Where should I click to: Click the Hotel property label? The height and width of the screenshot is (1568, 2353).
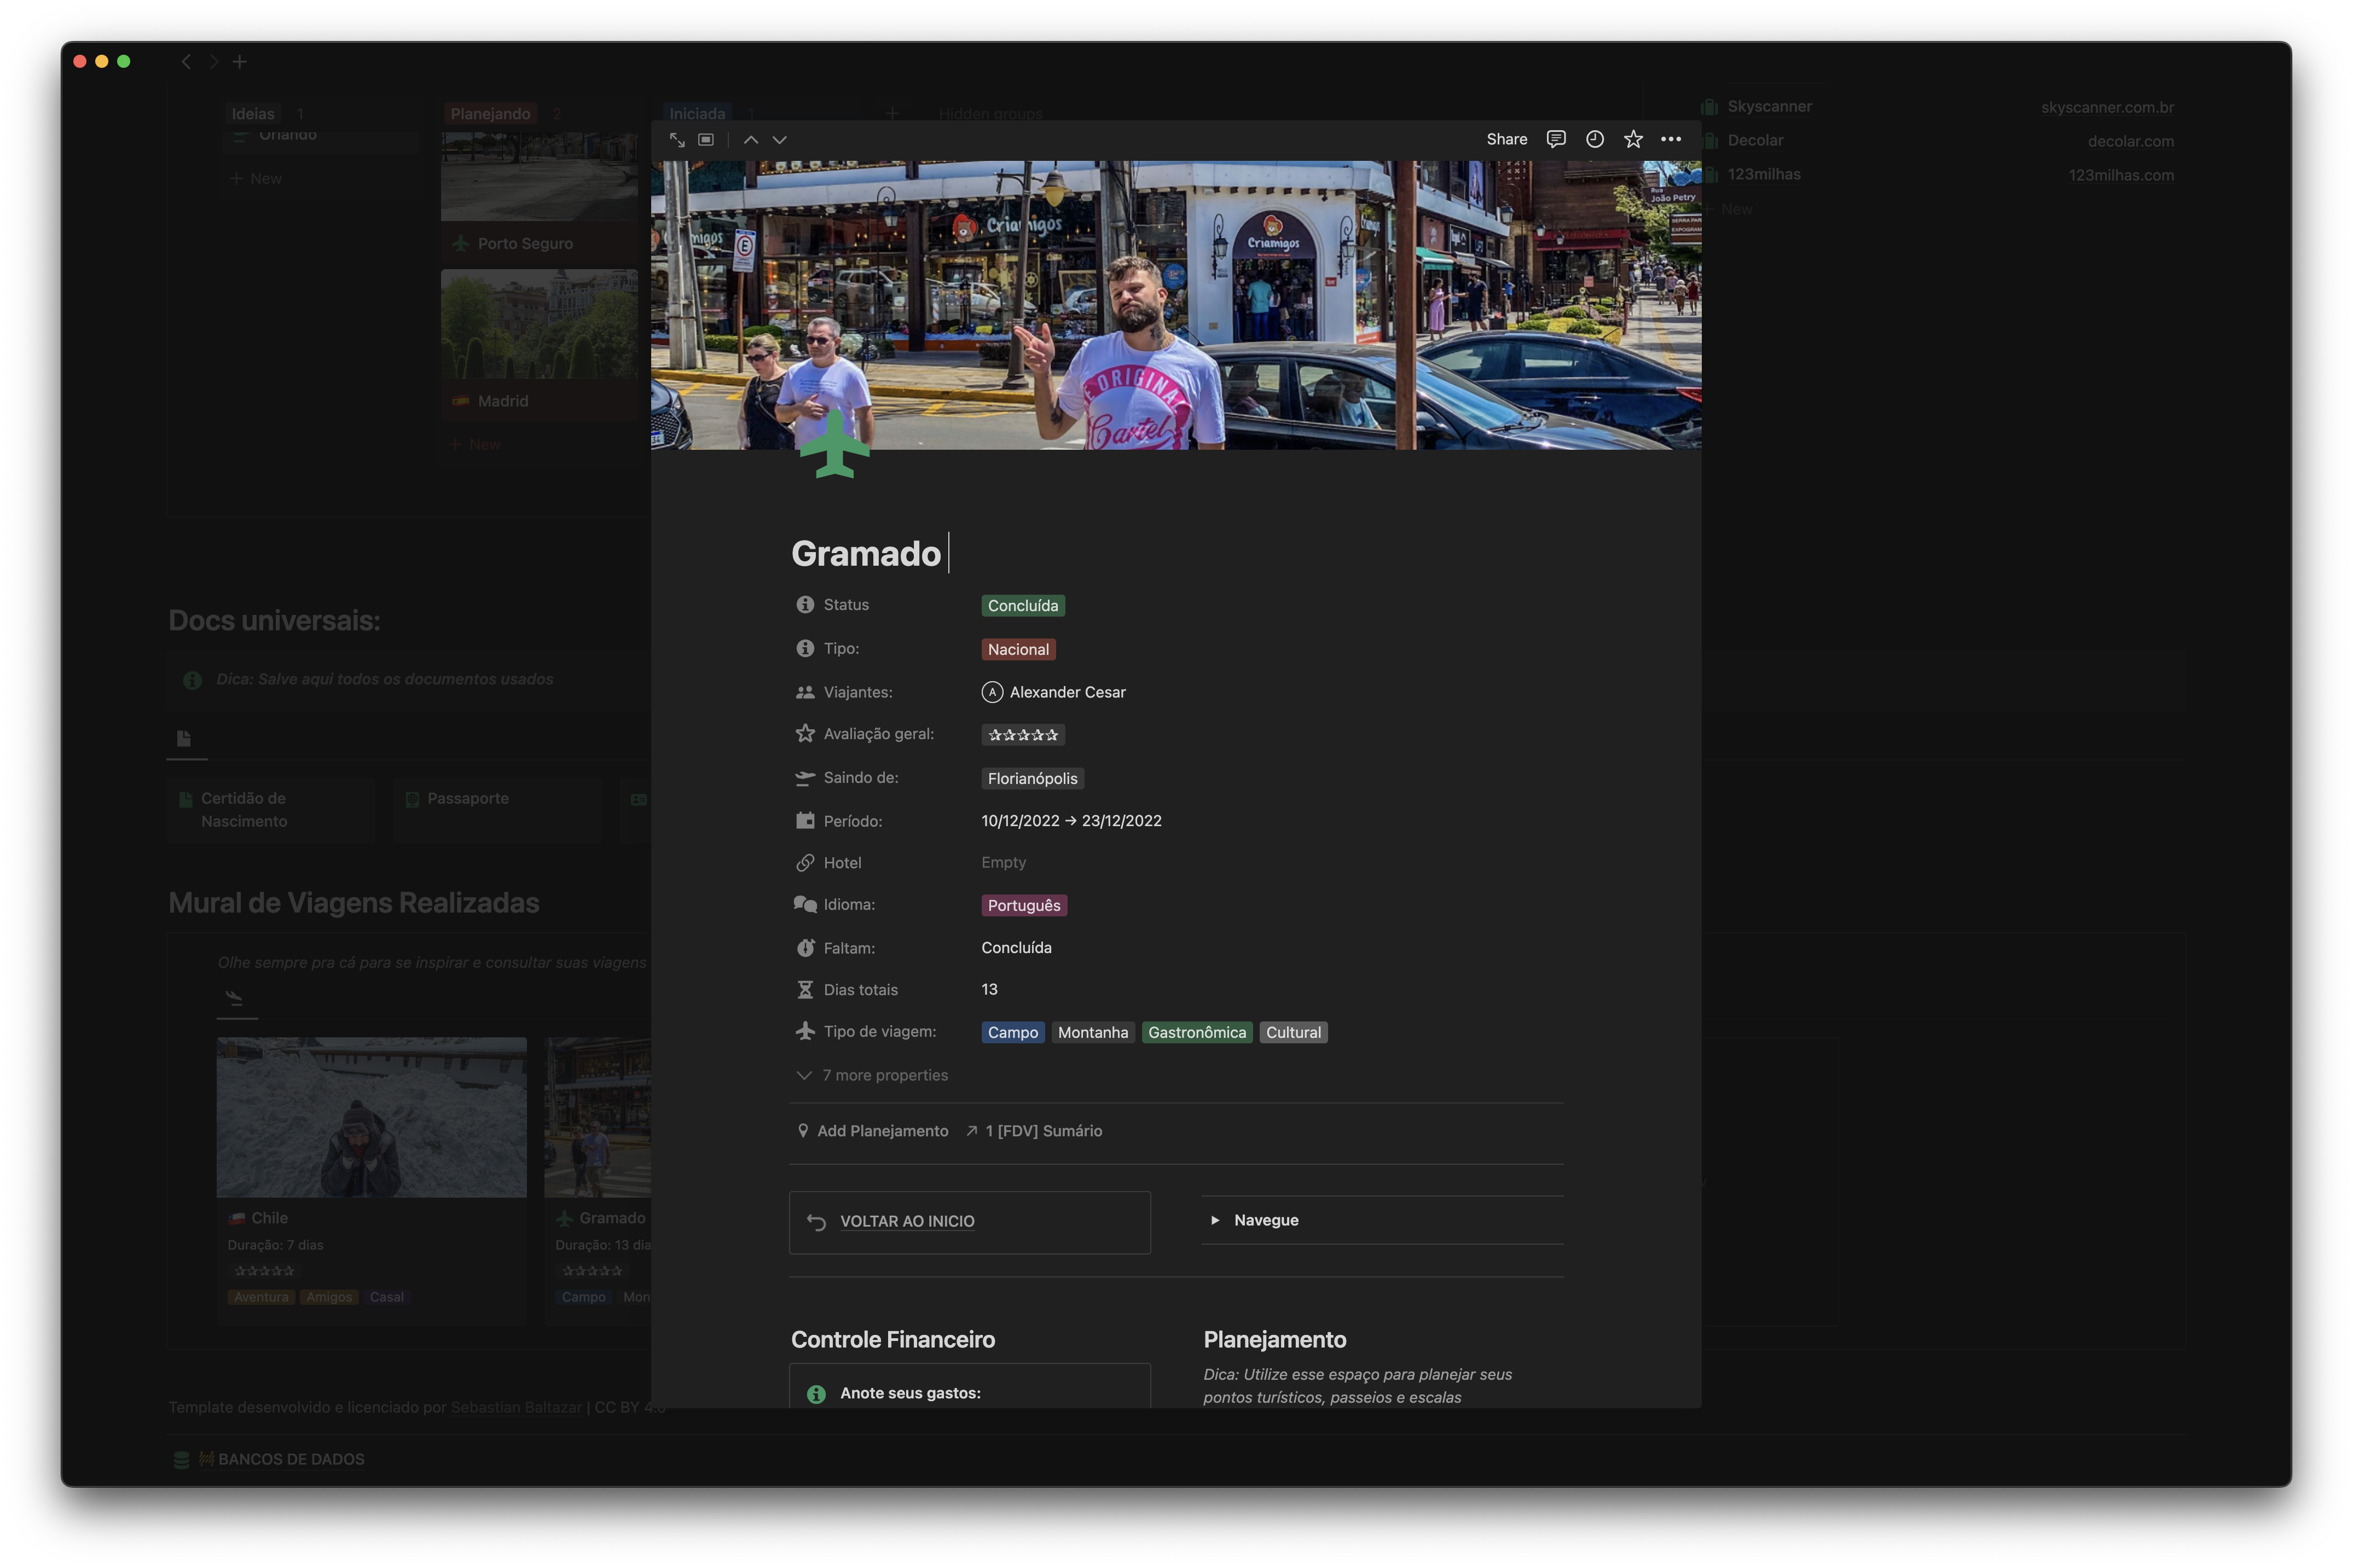842,863
